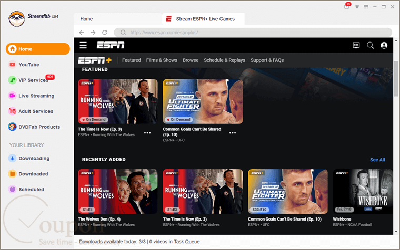Reload the page with refresh icon
The image size is (400, 250).
click(105, 33)
